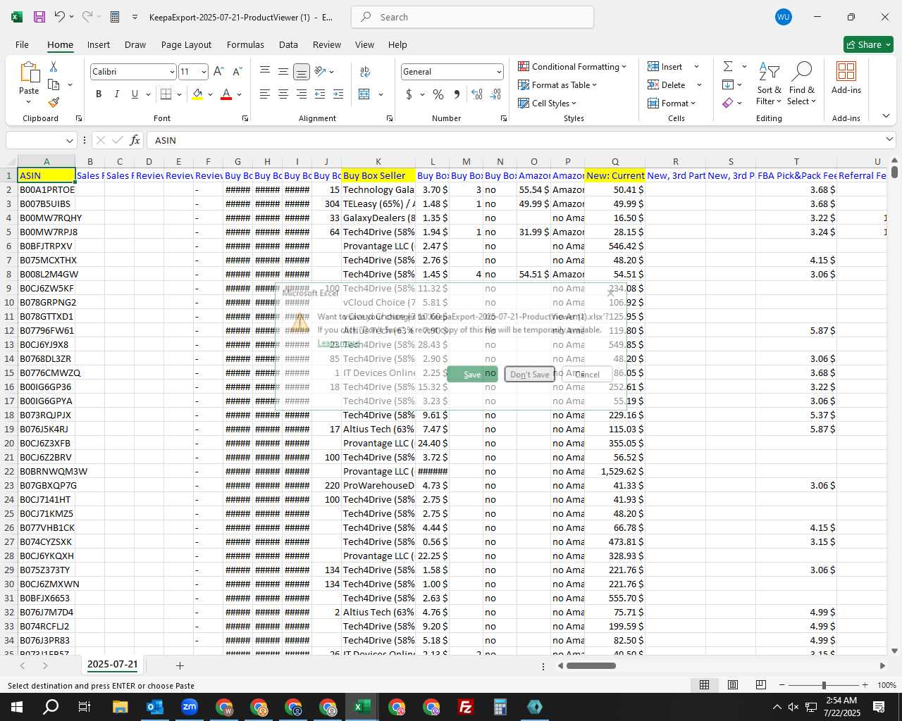Switch to the Page Layout tab
Viewport: 902px width, 721px height.
click(x=186, y=44)
